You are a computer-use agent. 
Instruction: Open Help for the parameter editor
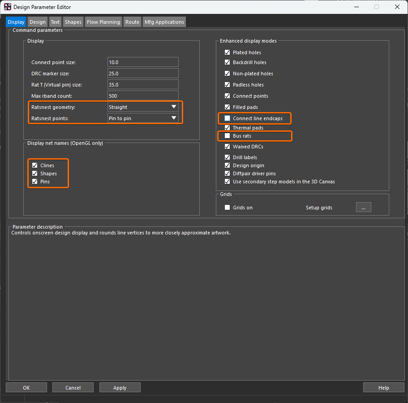click(x=383, y=388)
